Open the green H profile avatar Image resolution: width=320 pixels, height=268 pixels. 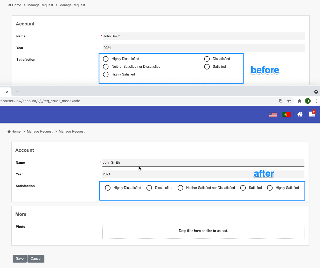click(308, 101)
